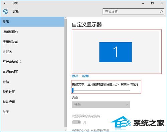
Task: Click the text size scaling slider handle
Action: 73,90
